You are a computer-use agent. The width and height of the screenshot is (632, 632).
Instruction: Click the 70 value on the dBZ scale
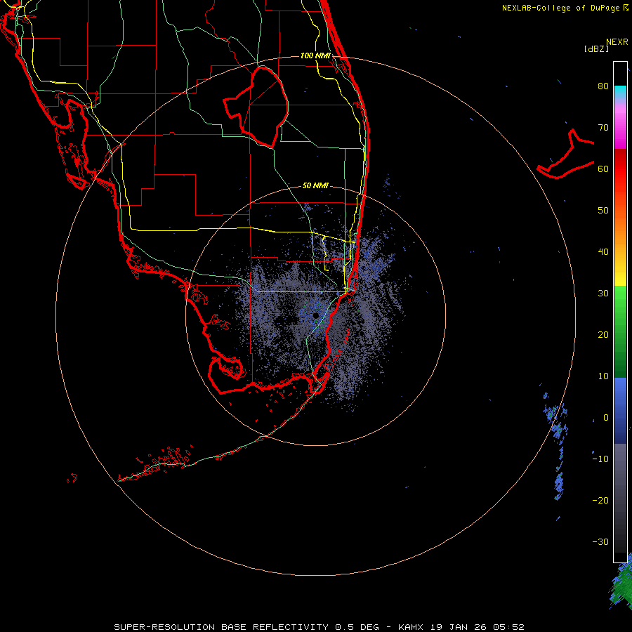[x=603, y=128]
